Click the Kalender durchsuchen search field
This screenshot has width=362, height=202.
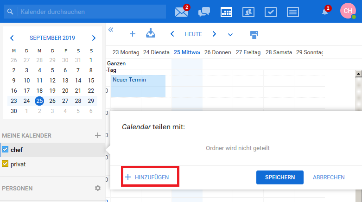[88, 12]
